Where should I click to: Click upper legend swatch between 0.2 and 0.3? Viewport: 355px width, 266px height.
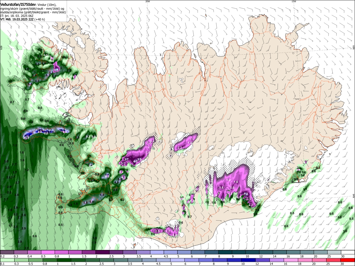tap(7, 252)
